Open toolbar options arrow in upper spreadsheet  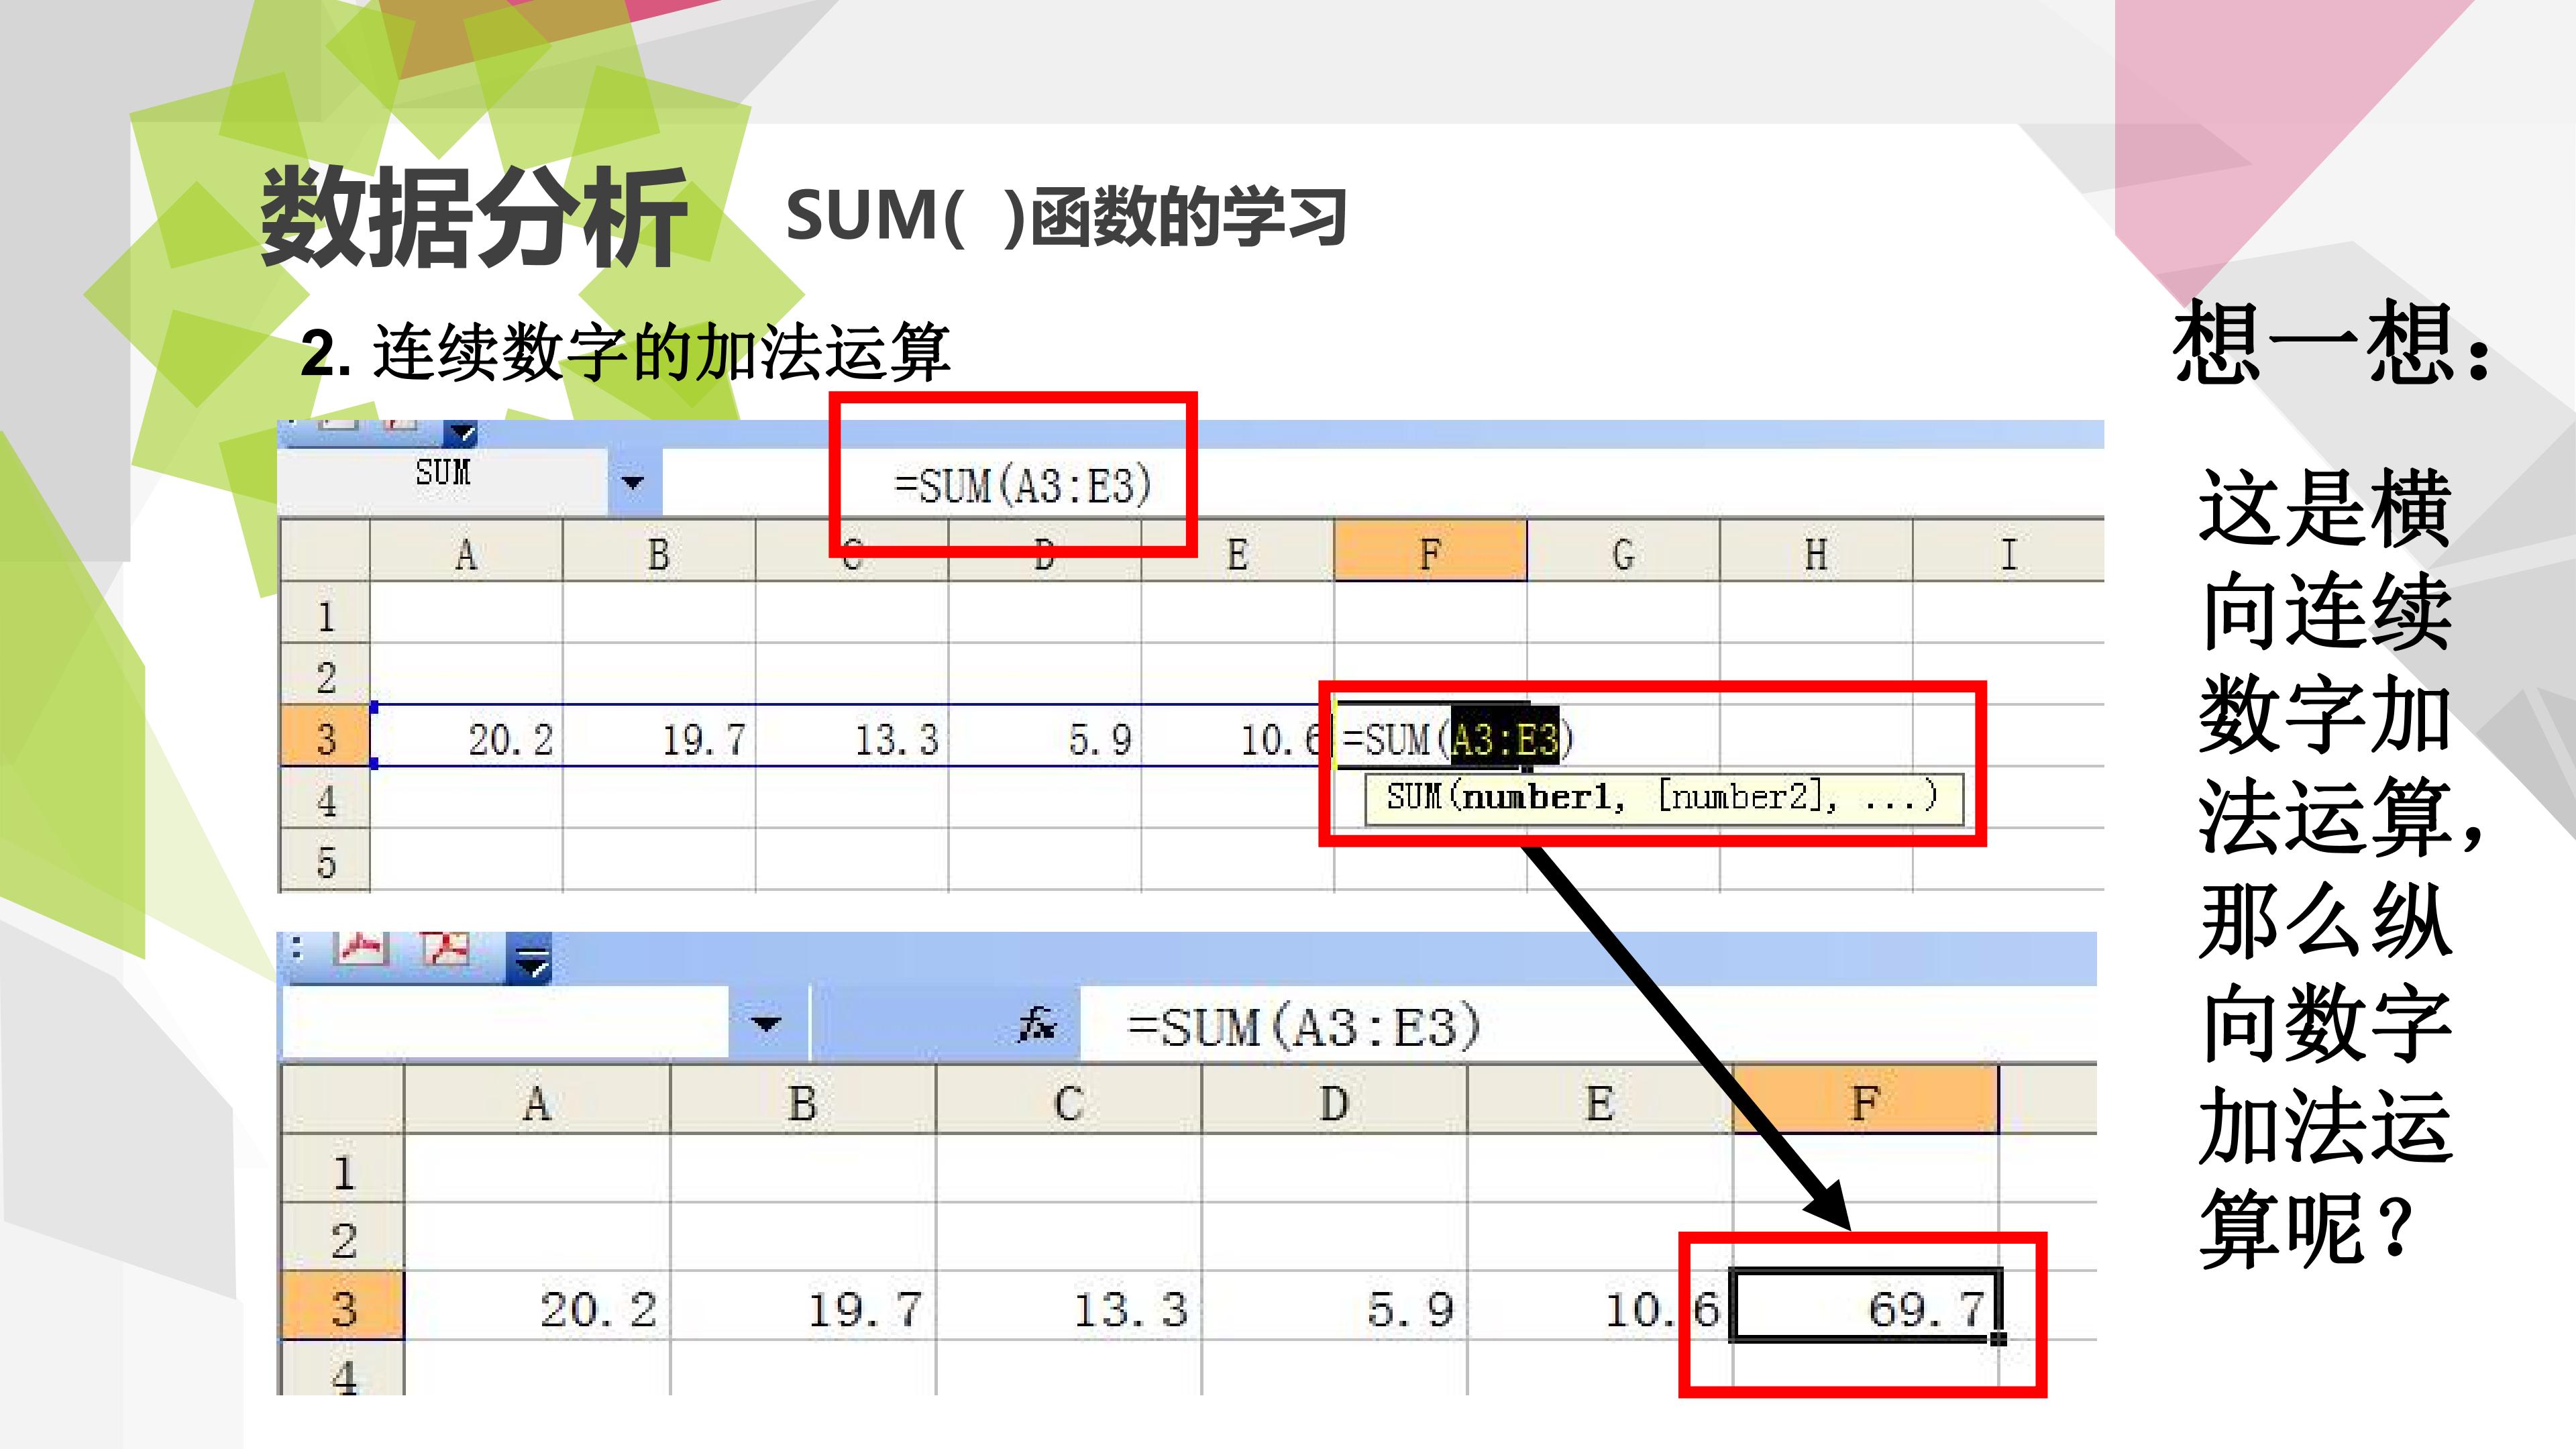pyautogui.click(x=461, y=433)
